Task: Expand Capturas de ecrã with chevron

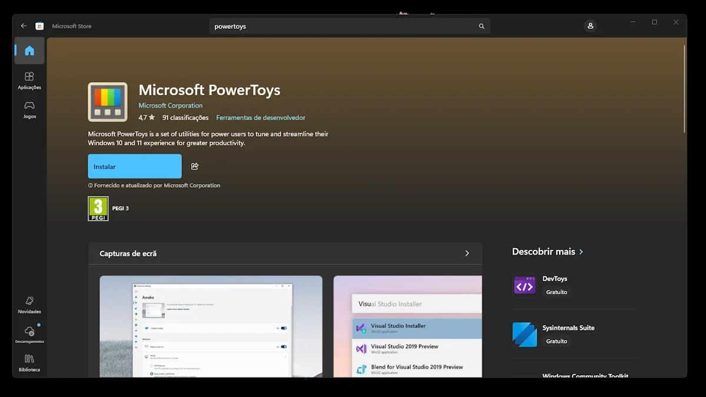Action: tap(467, 253)
